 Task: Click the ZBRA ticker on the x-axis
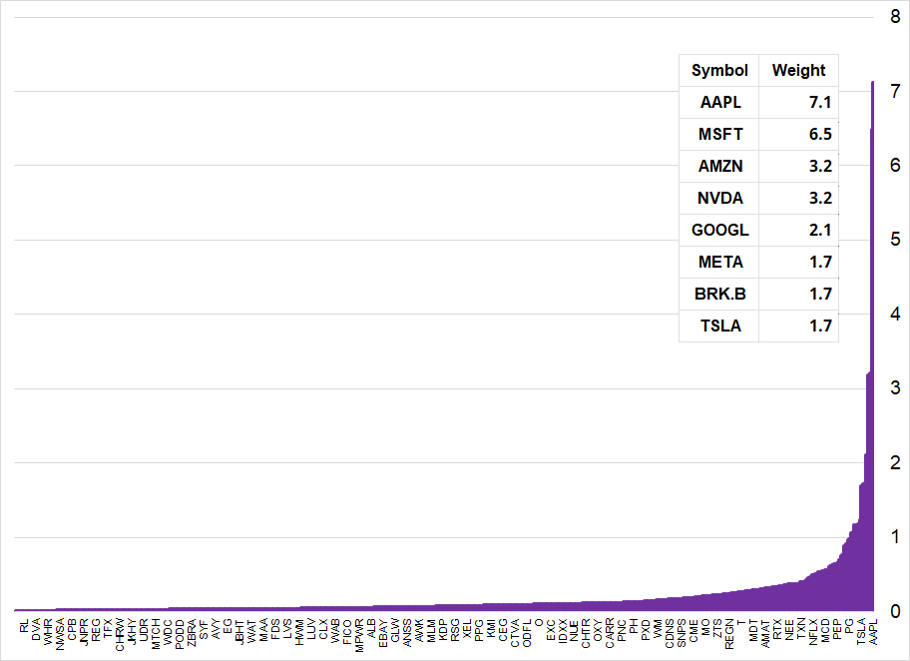click(x=192, y=634)
